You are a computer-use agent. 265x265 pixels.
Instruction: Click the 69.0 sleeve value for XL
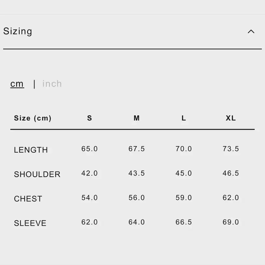click(x=231, y=222)
